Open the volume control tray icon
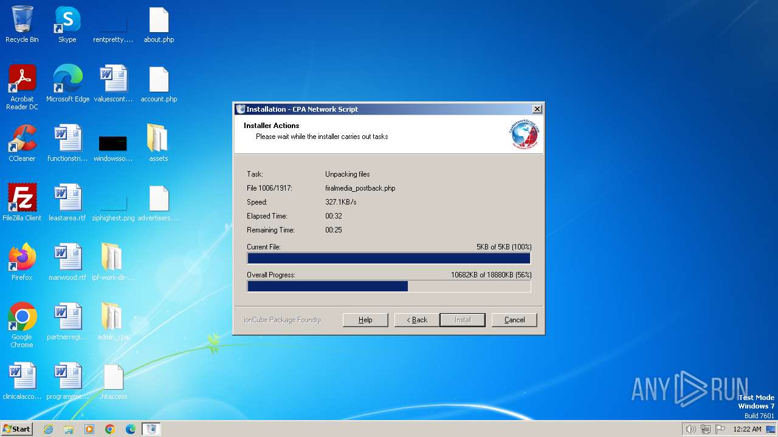 690,429
